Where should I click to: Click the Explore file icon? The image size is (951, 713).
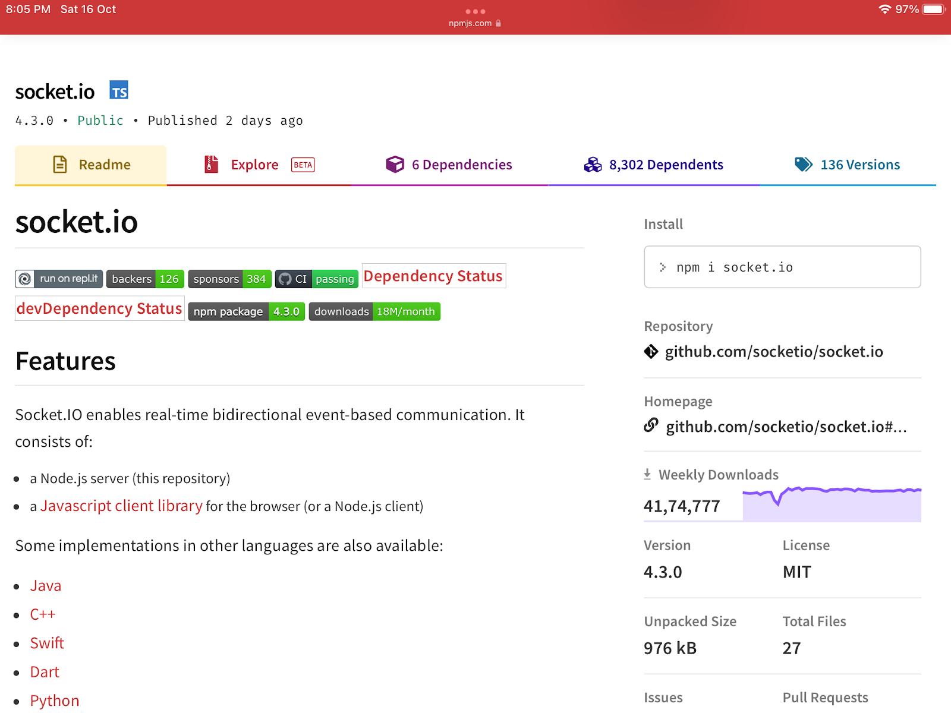pos(211,164)
